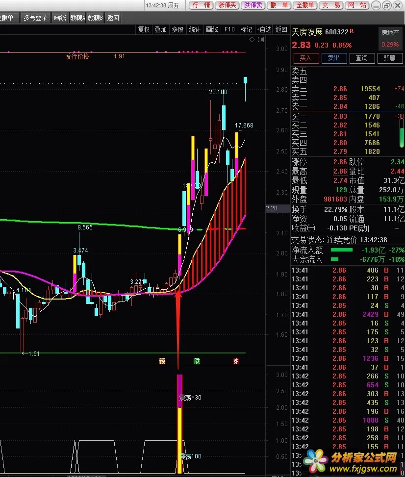Image resolution: width=405 pixels, height=477 pixels.
Task: Toggle the side panel layout icon
Action: tap(261, 40)
